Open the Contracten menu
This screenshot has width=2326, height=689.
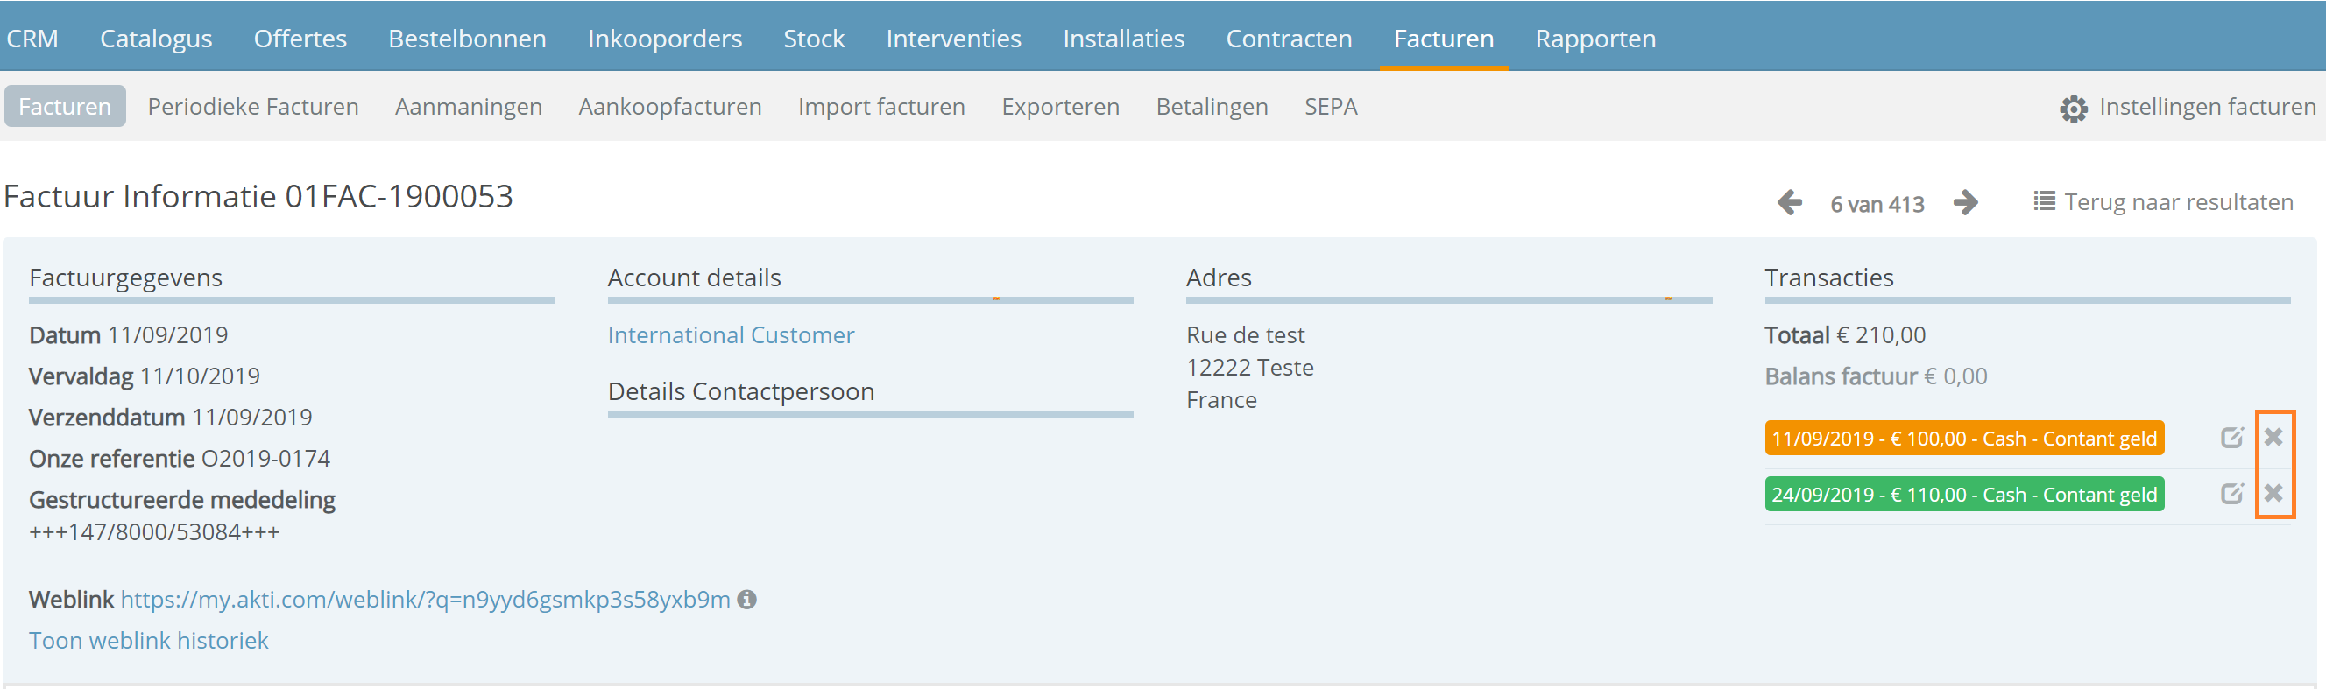[x=1289, y=38]
